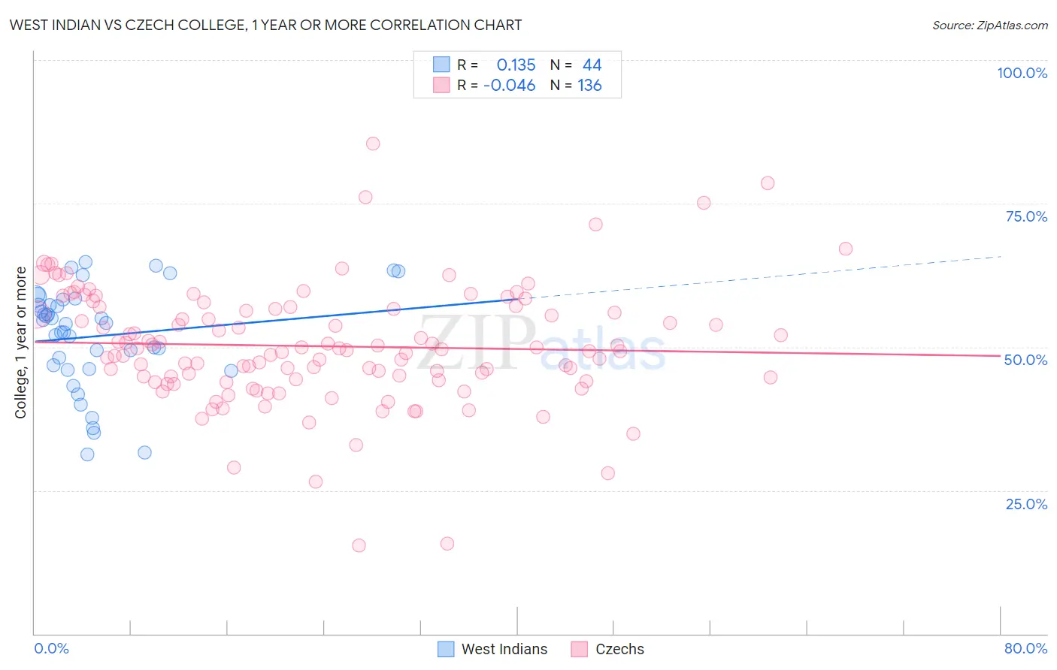Click the 75.0% y-axis label
1057x670 pixels.
(1026, 216)
